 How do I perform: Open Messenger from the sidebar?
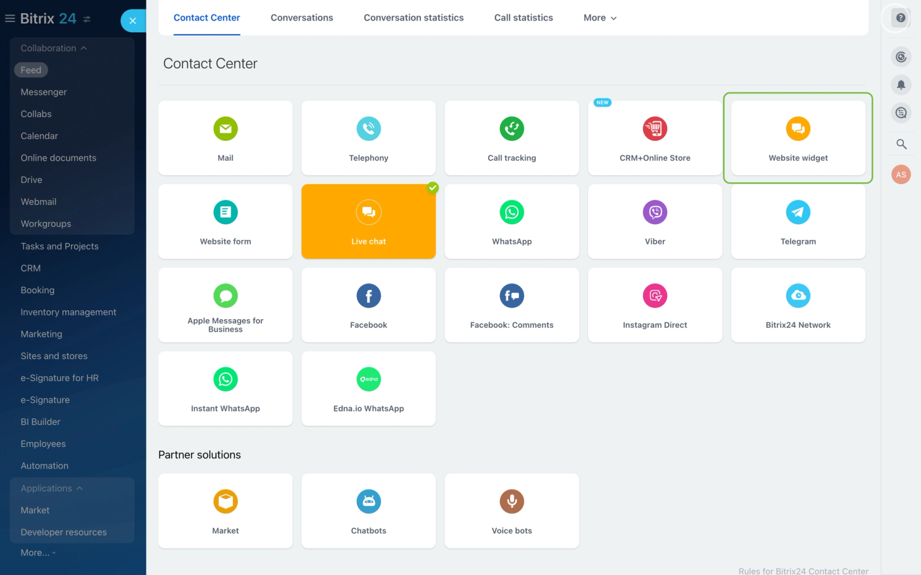[x=43, y=92]
